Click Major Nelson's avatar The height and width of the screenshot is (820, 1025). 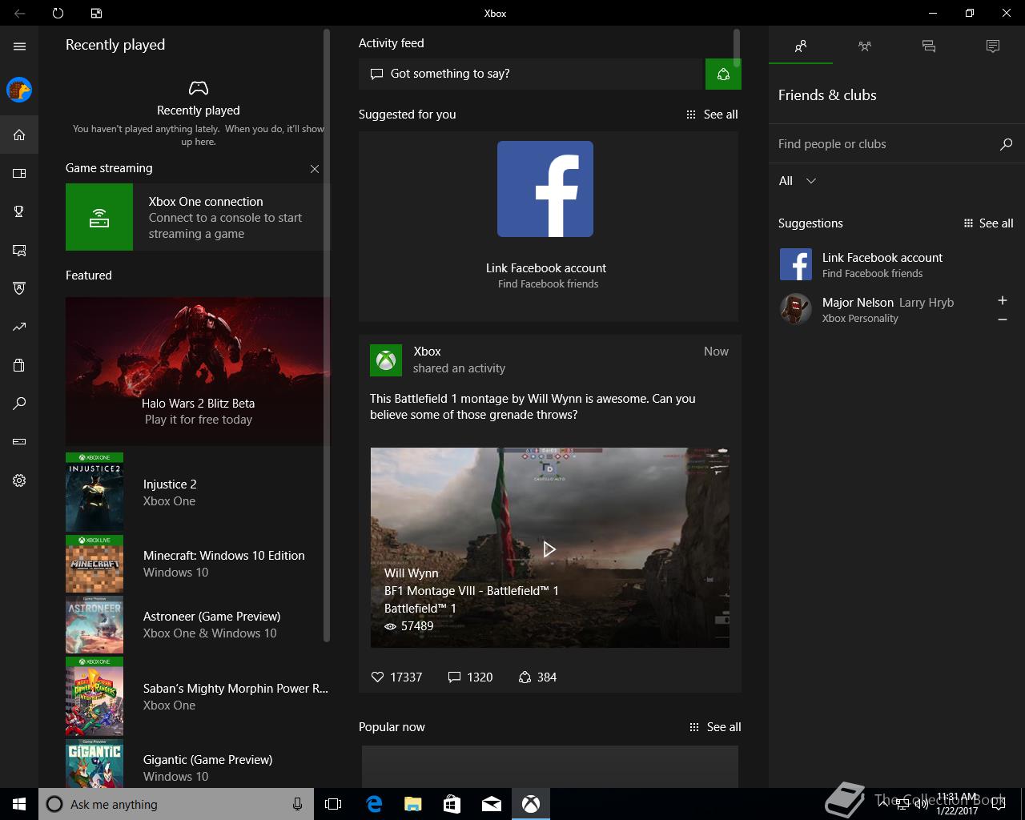(x=796, y=309)
